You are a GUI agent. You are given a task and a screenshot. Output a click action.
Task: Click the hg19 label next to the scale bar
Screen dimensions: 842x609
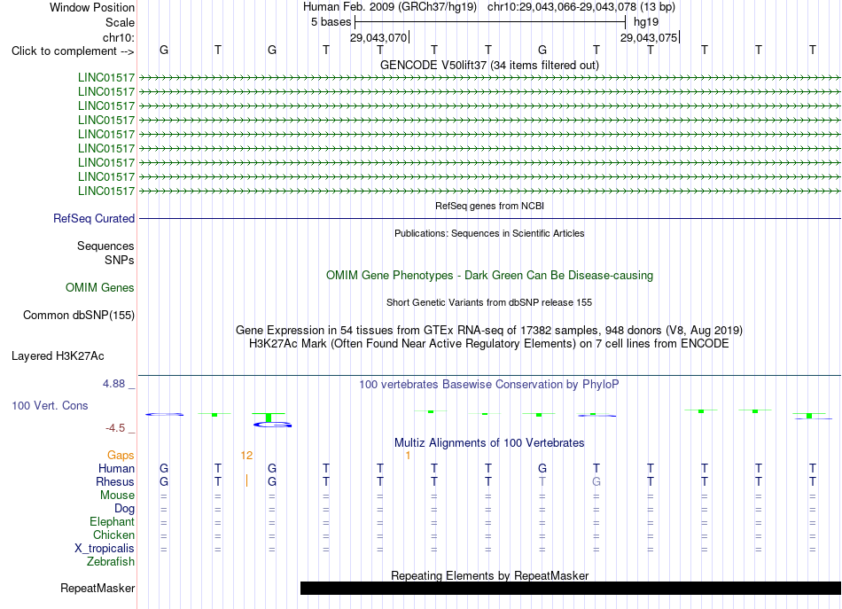tap(646, 22)
